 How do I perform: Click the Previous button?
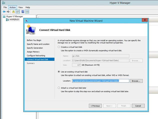tap(95, 106)
